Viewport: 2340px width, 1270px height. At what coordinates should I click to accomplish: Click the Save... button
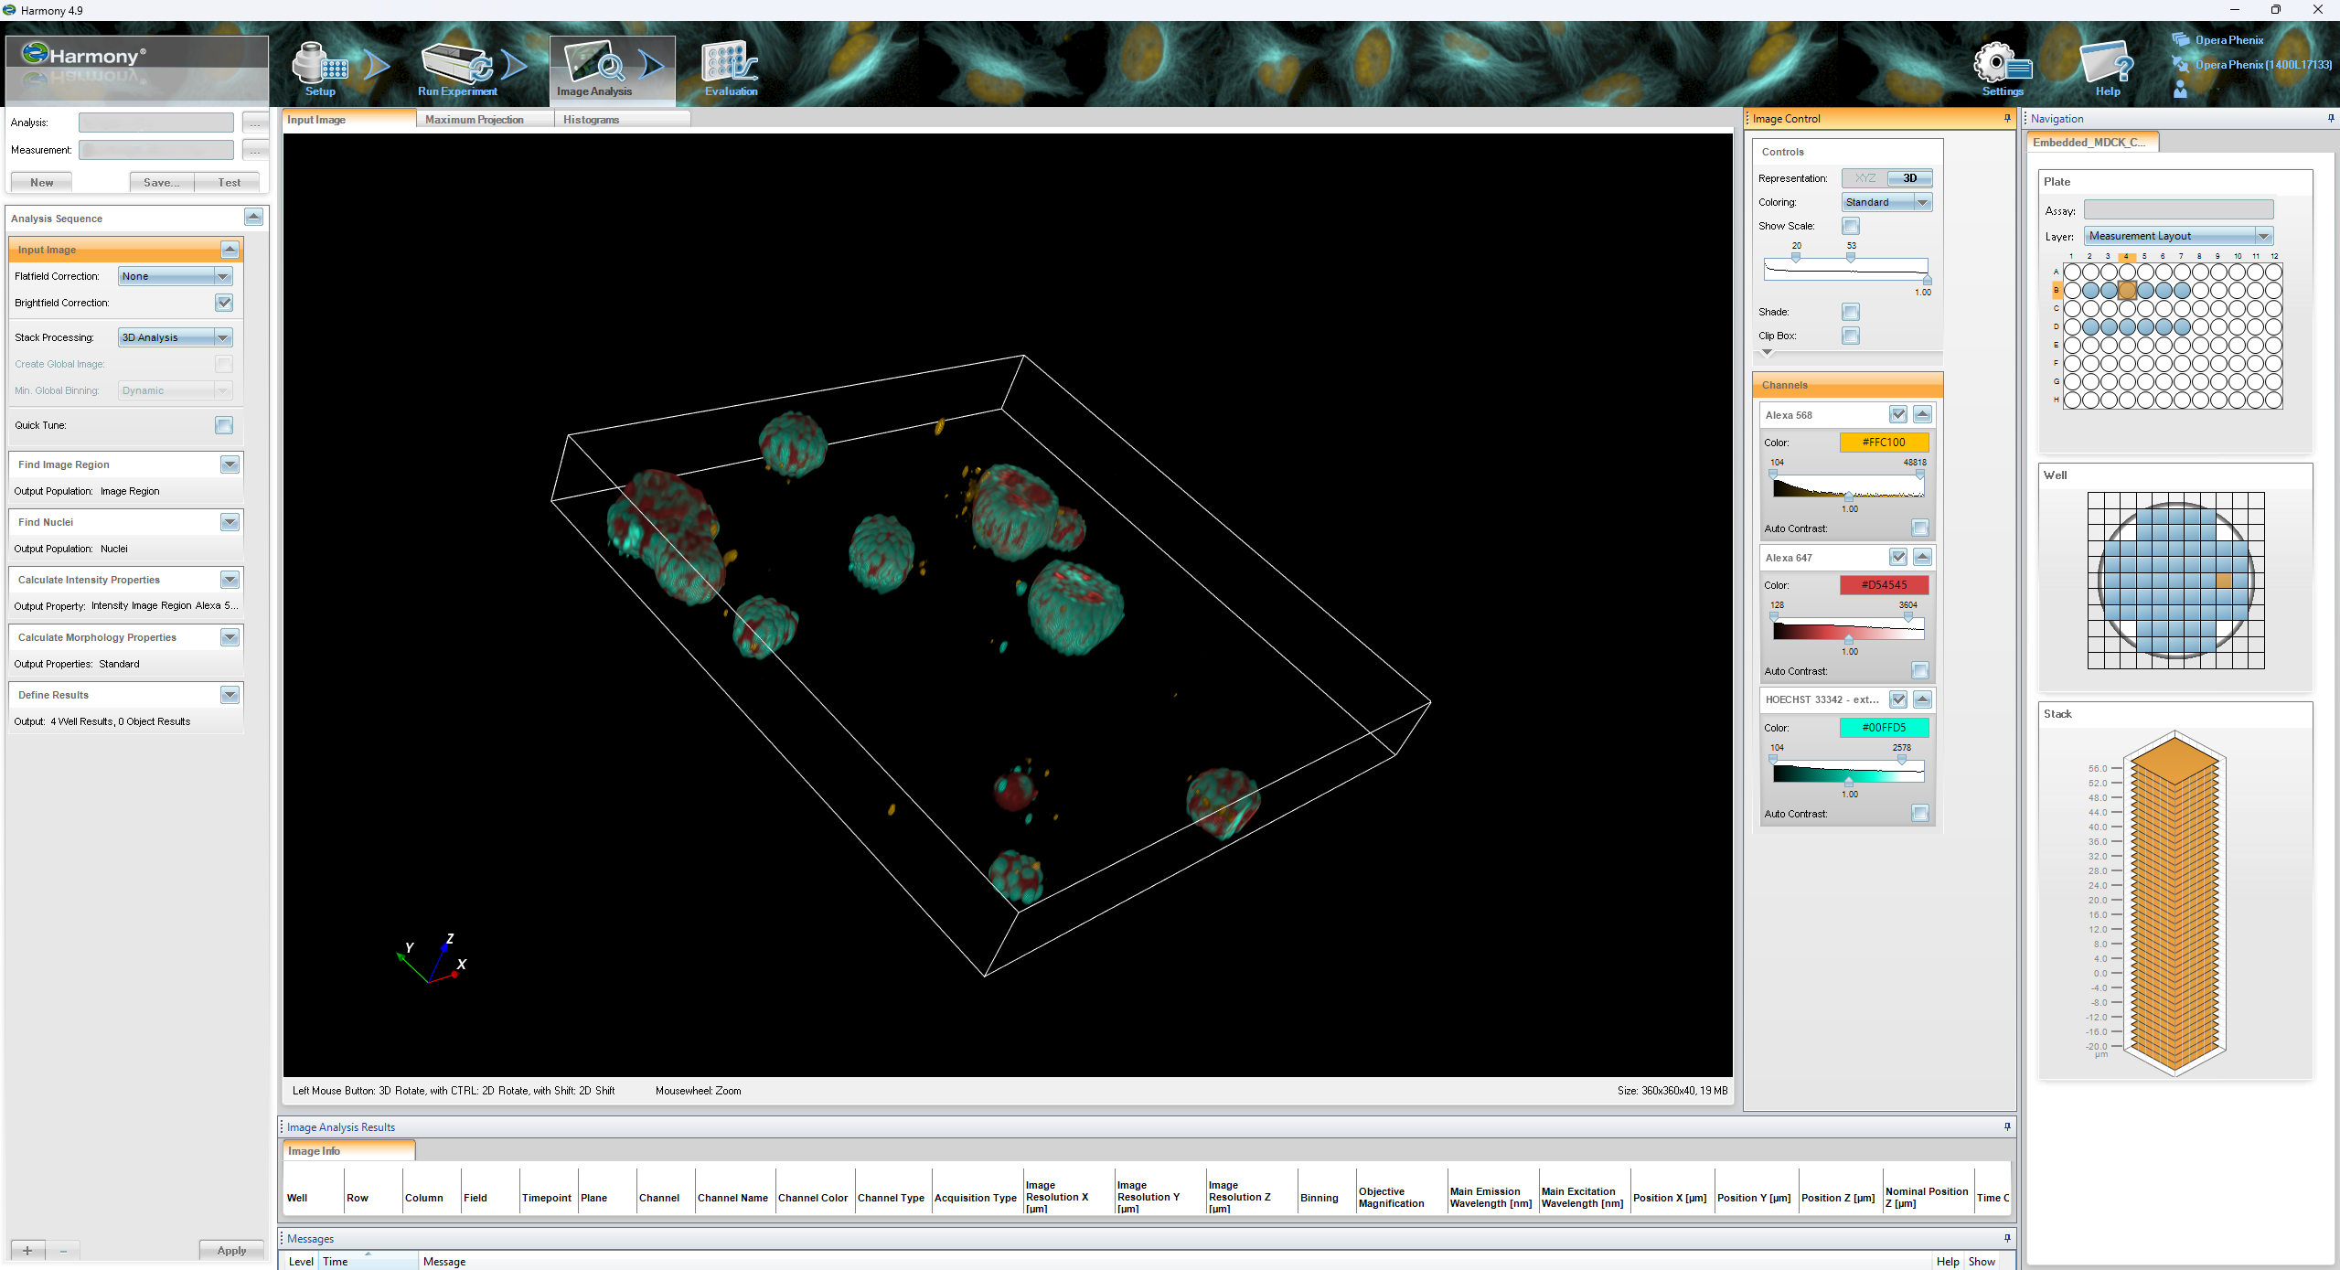coord(162,182)
